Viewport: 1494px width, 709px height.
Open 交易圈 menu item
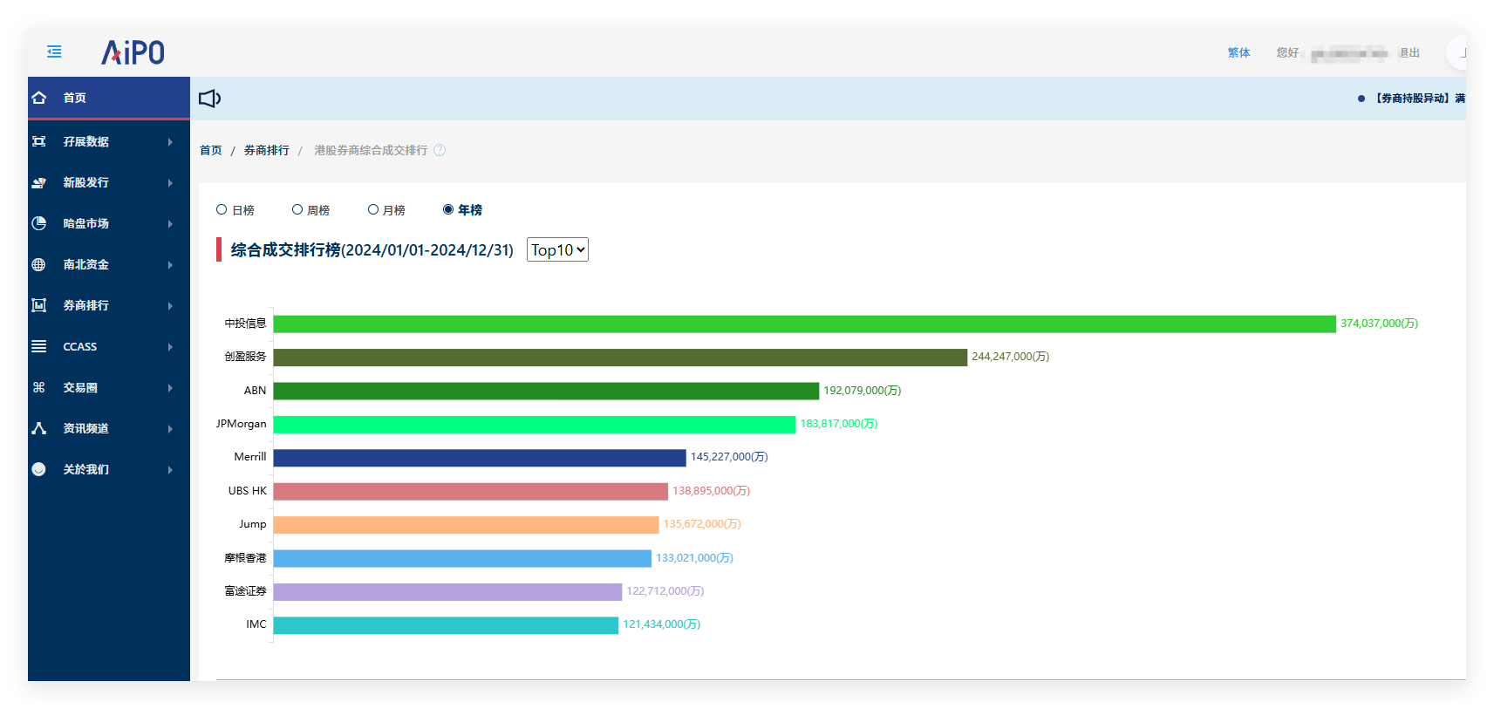coord(109,387)
